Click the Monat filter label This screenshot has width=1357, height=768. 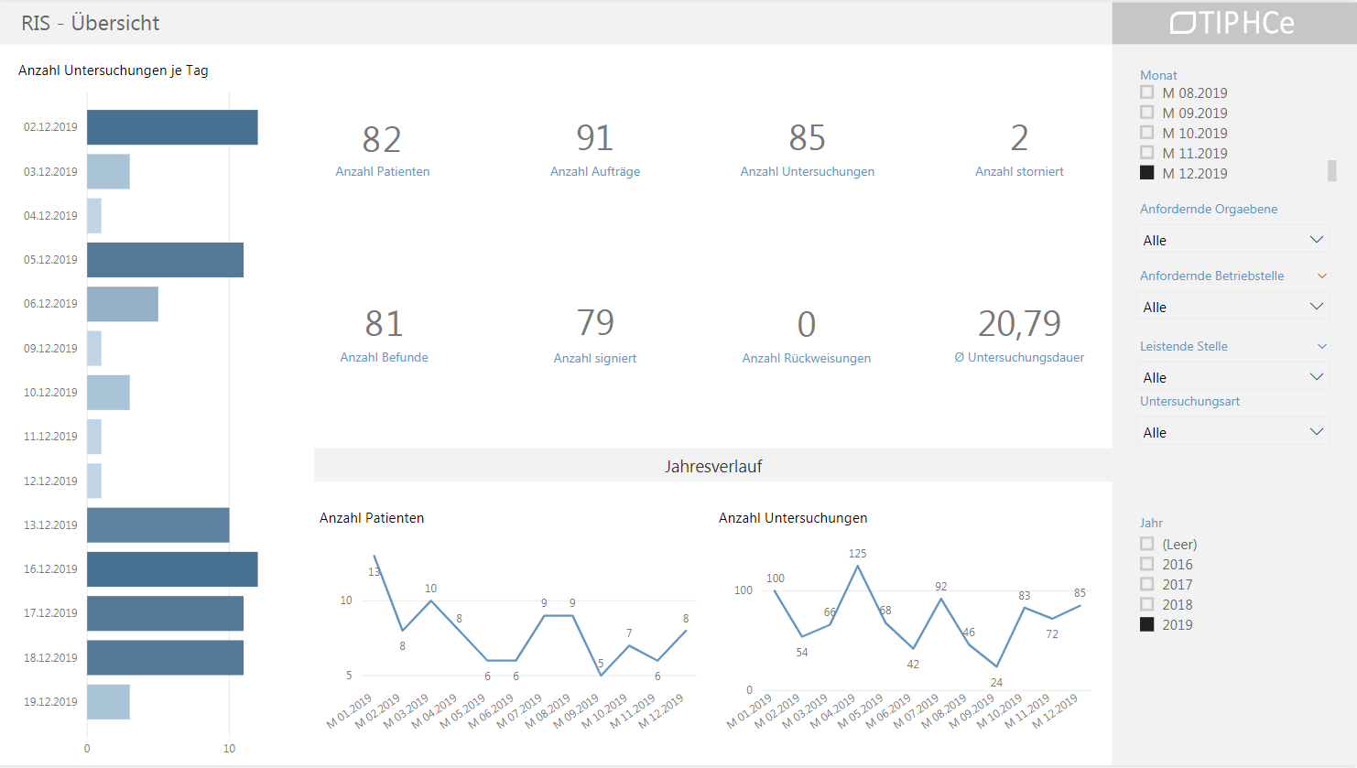point(1158,75)
